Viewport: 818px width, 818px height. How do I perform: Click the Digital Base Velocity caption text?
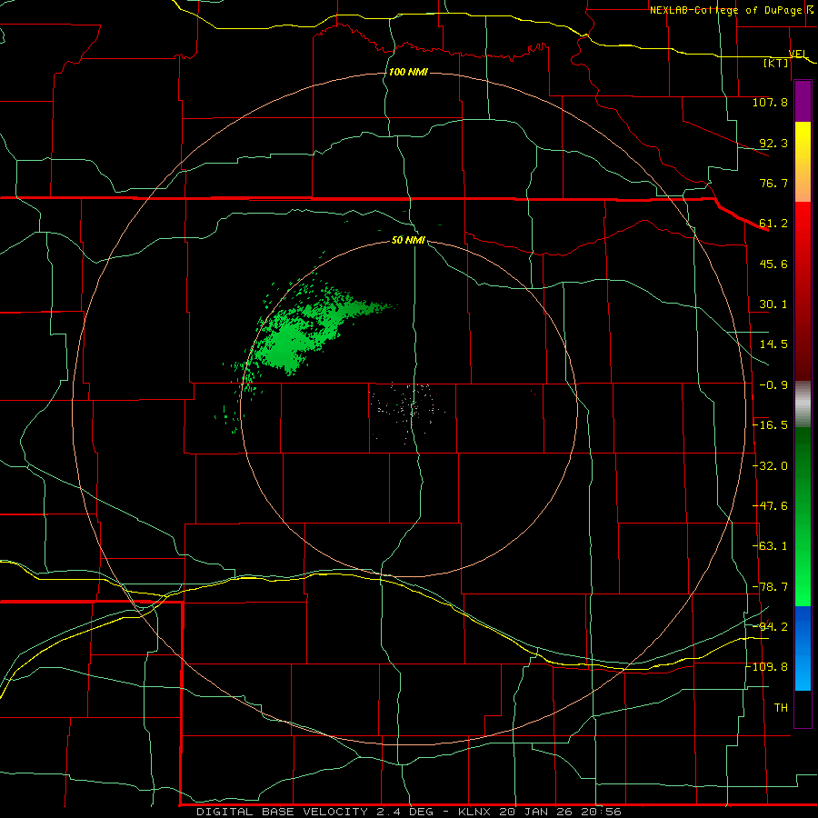point(408,812)
